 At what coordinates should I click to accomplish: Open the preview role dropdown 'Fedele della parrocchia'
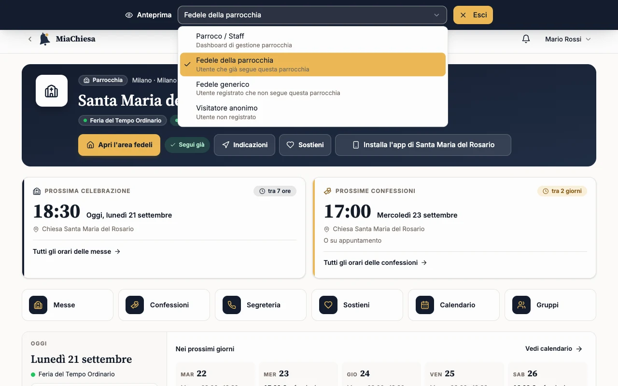pos(313,15)
